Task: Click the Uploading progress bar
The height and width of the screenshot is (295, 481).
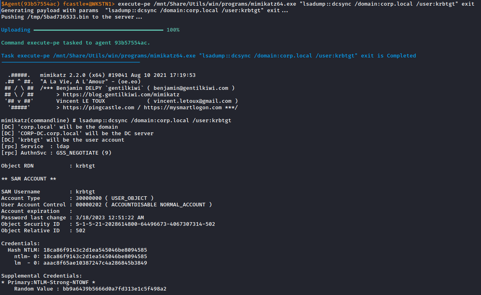Action: point(98,30)
